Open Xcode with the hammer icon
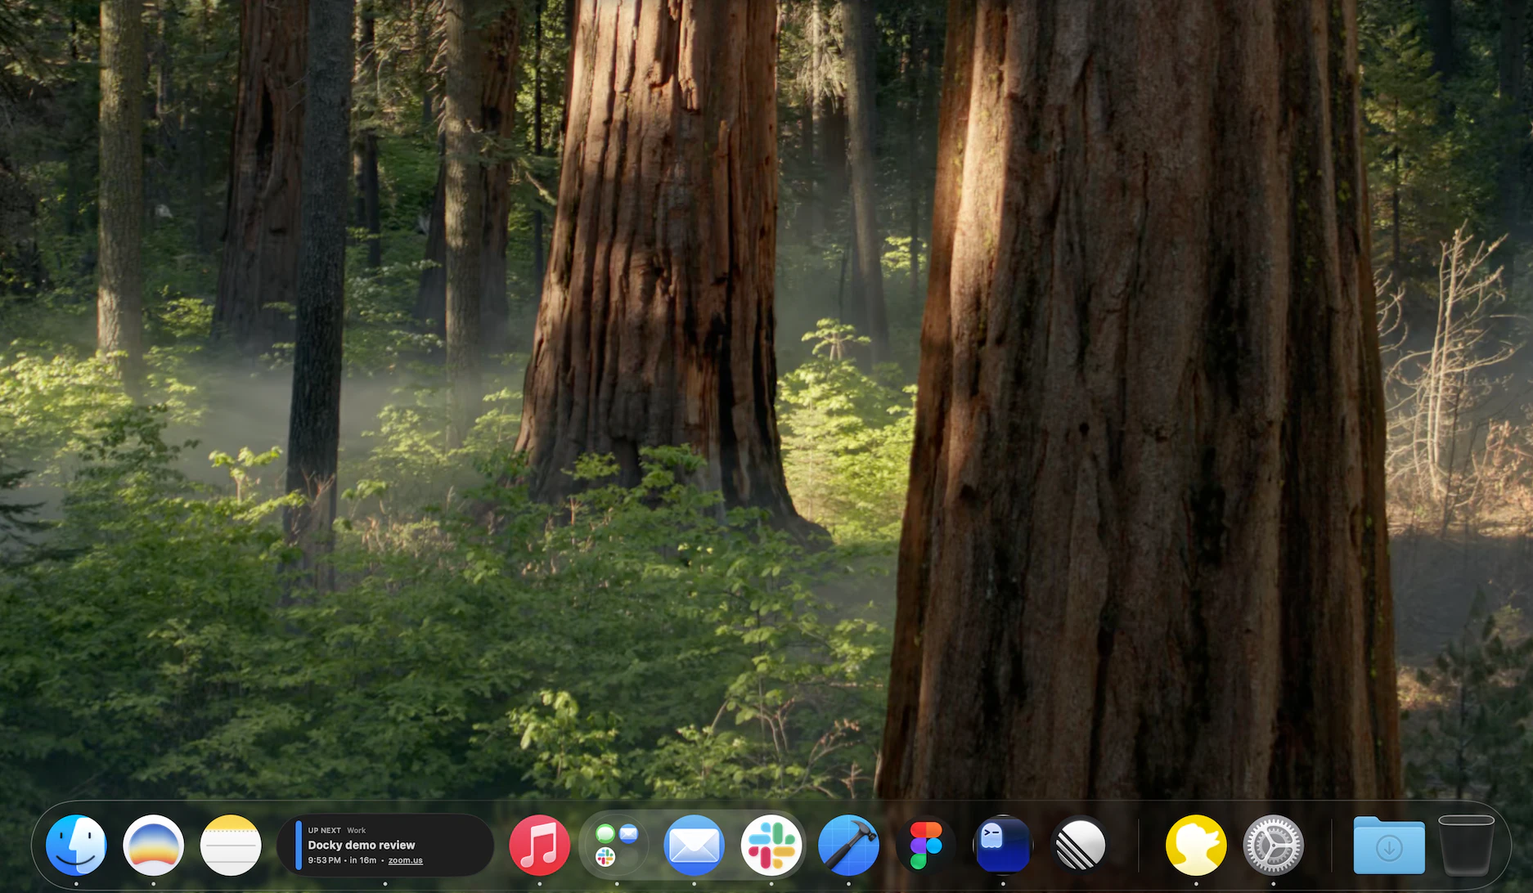The width and height of the screenshot is (1533, 893). pos(847,845)
